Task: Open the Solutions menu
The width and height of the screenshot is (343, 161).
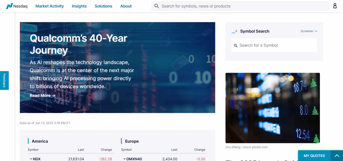Action: [104, 6]
